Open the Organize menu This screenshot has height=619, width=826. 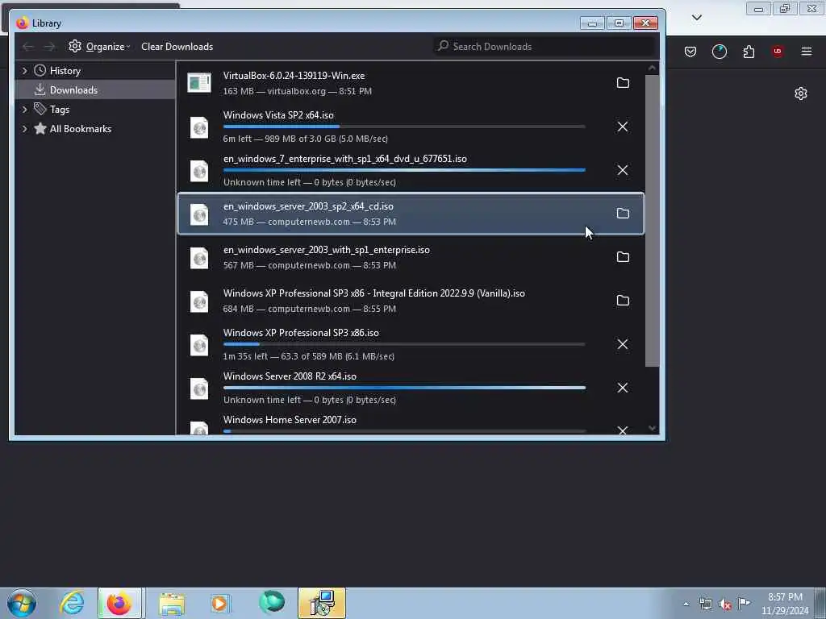[99, 46]
